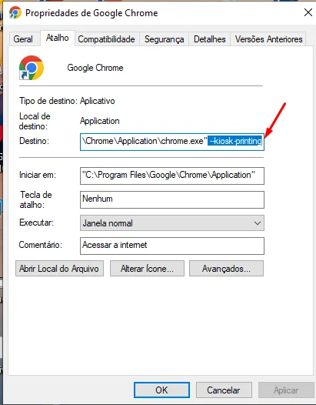Click inside the Destino text field

(x=172, y=142)
